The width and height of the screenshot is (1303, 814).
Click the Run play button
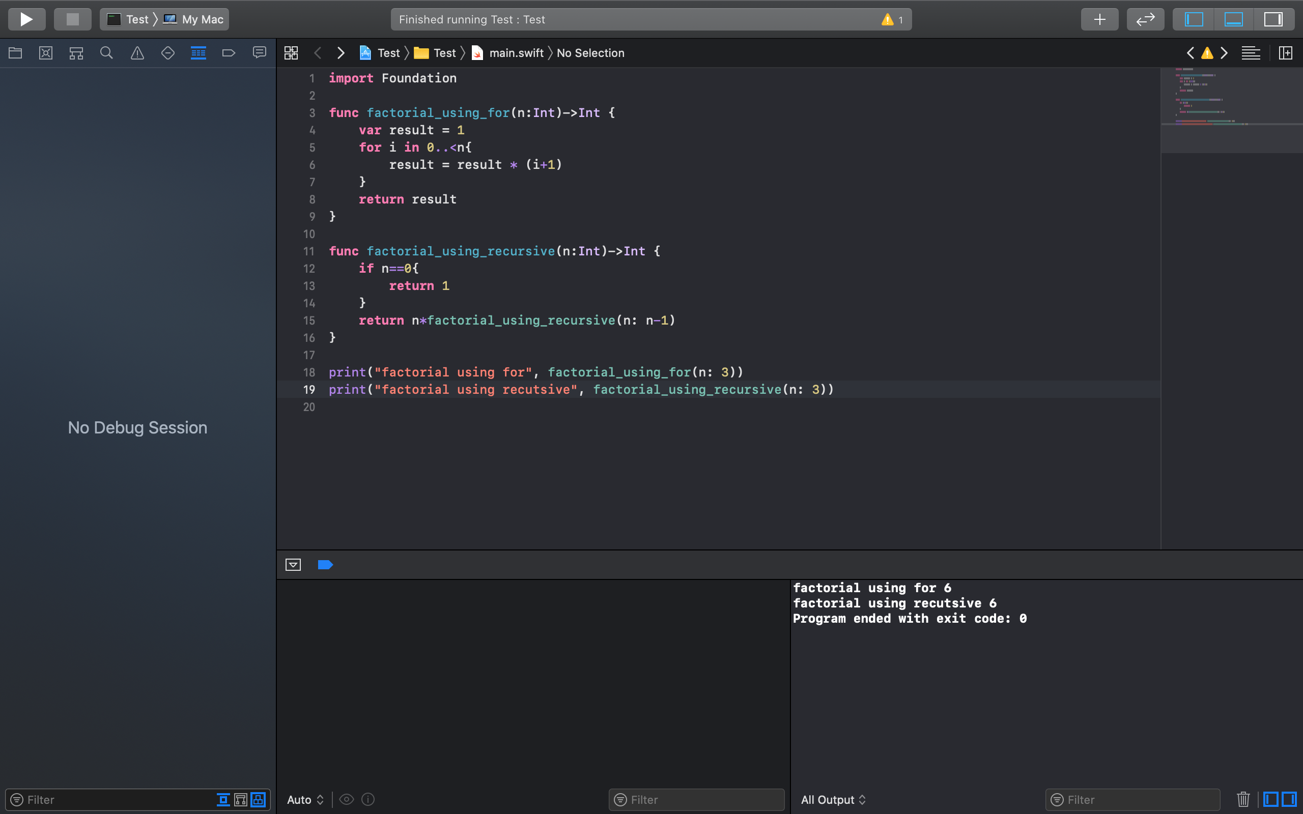click(26, 19)
